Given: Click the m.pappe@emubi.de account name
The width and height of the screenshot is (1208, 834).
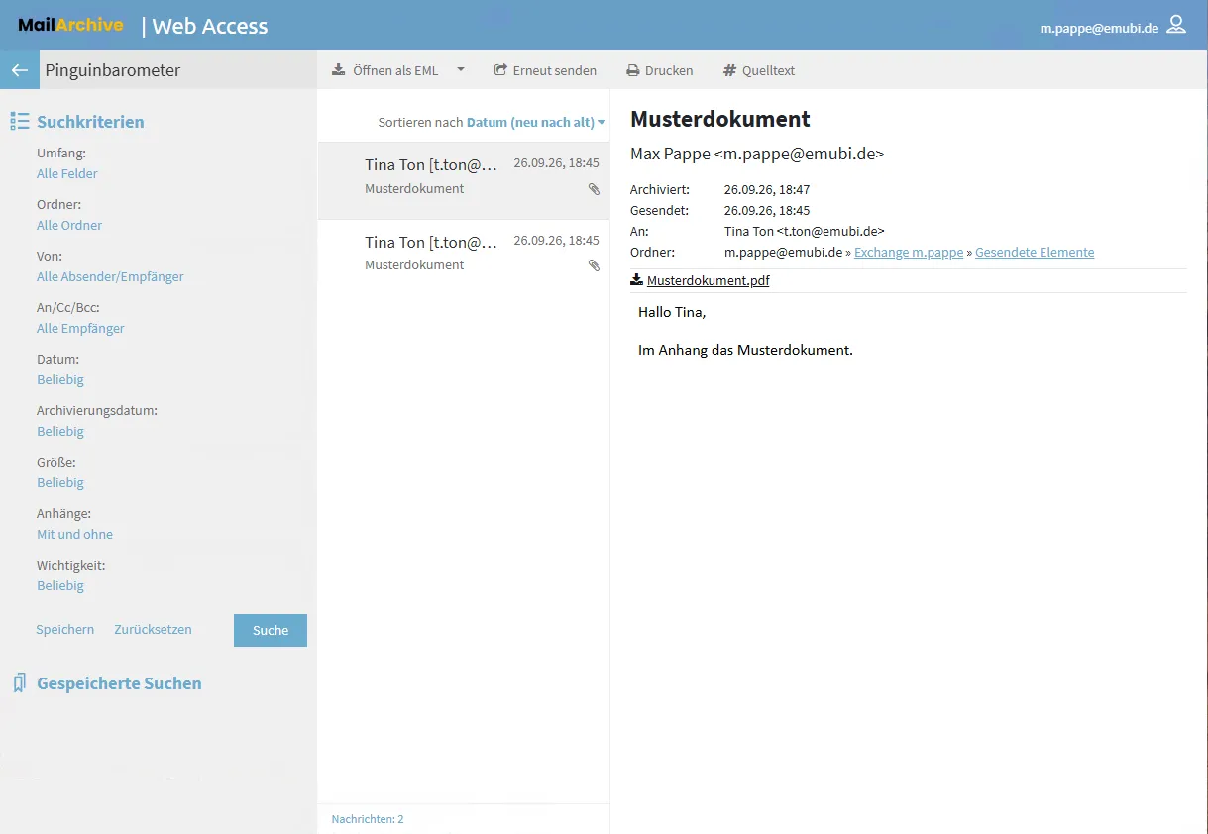Looking at the screenshot, I should [x=1099, y=28].
